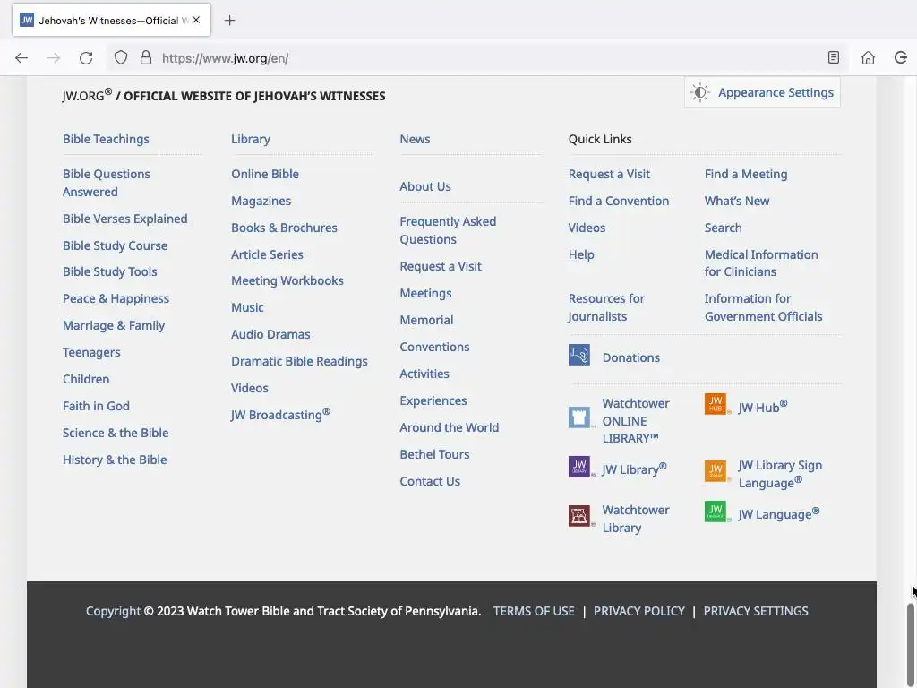Open Information for Government Officials
The height and width of the screenshot is (688, 917).
pyautogui.click(x=763, y=308)
